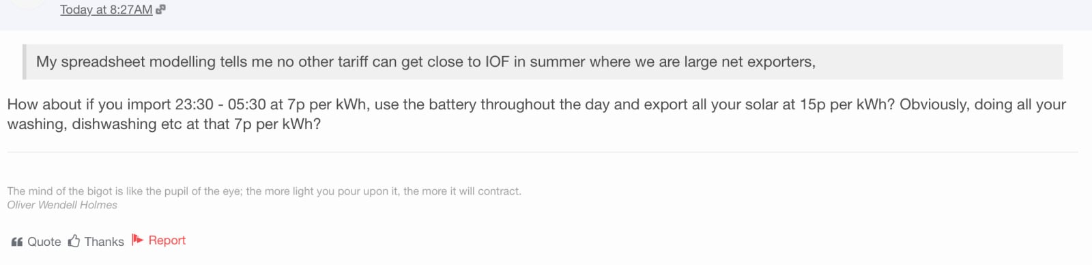Click the signature line 'The mind of the bigot'
This screenshot has width=1092, height=265.
coord(264,191)
